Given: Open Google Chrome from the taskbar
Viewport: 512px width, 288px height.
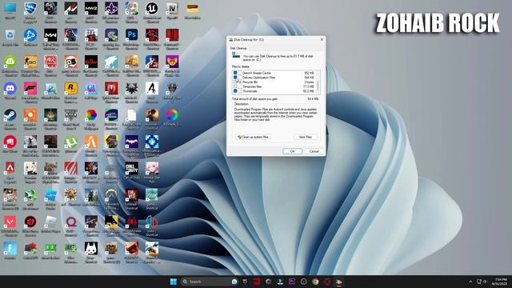Looking at the screenshot, I should [315, 282].
